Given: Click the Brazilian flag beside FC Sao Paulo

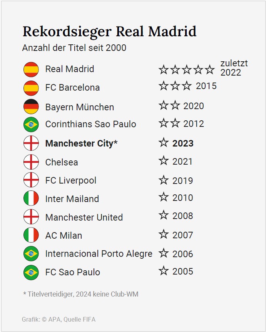Looking at the screenshot, I should [31, 272].
